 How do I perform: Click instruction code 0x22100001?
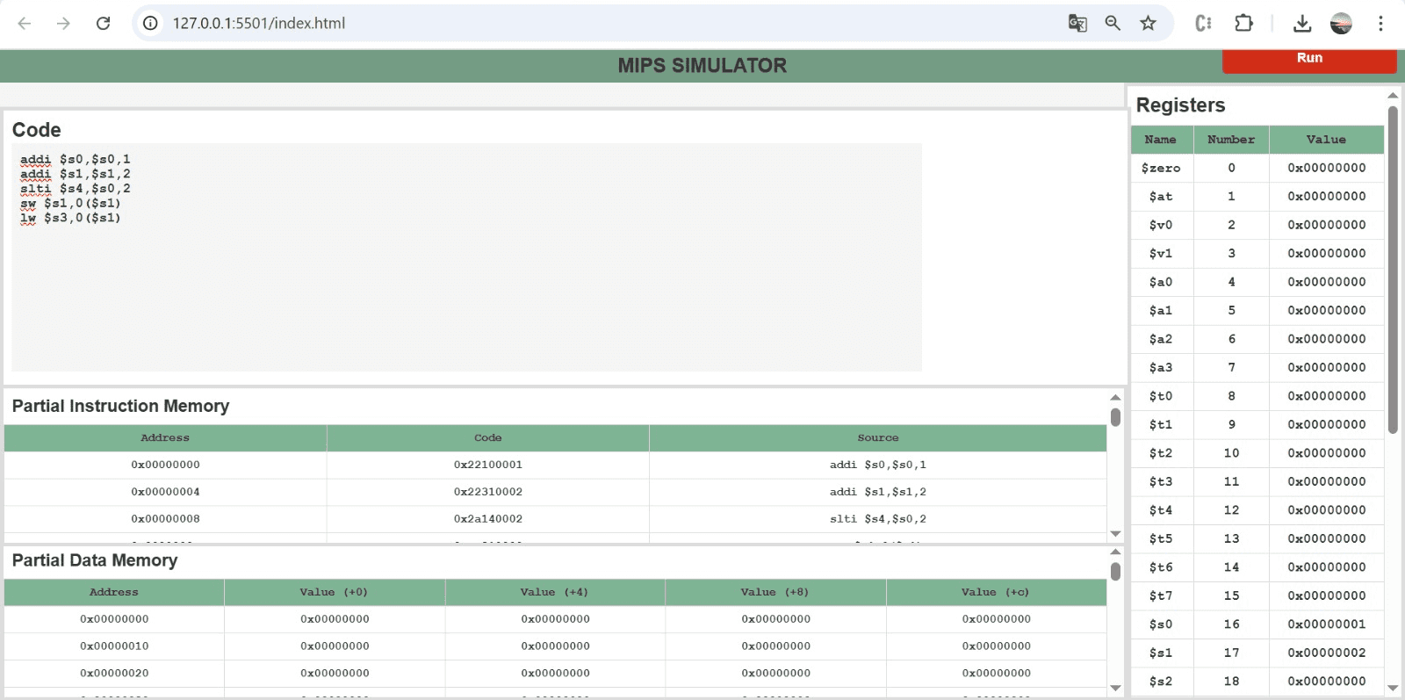click(x=488, y=465)
